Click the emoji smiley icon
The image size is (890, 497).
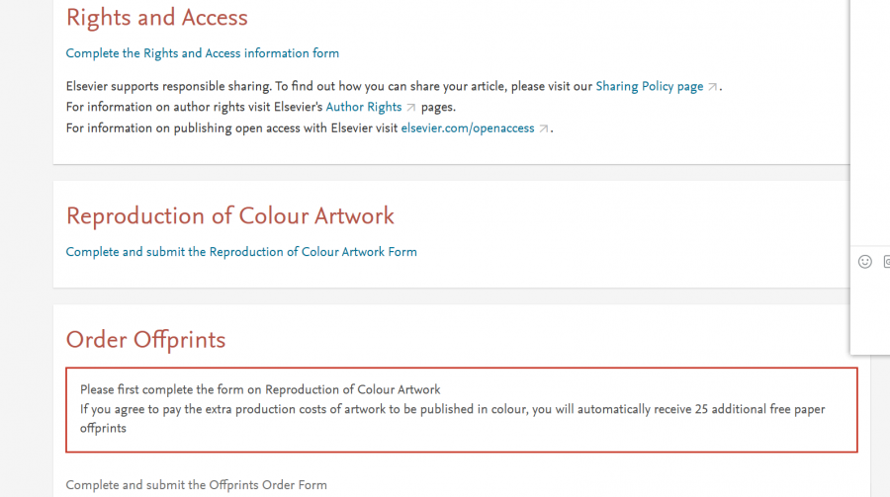point(865,262)
